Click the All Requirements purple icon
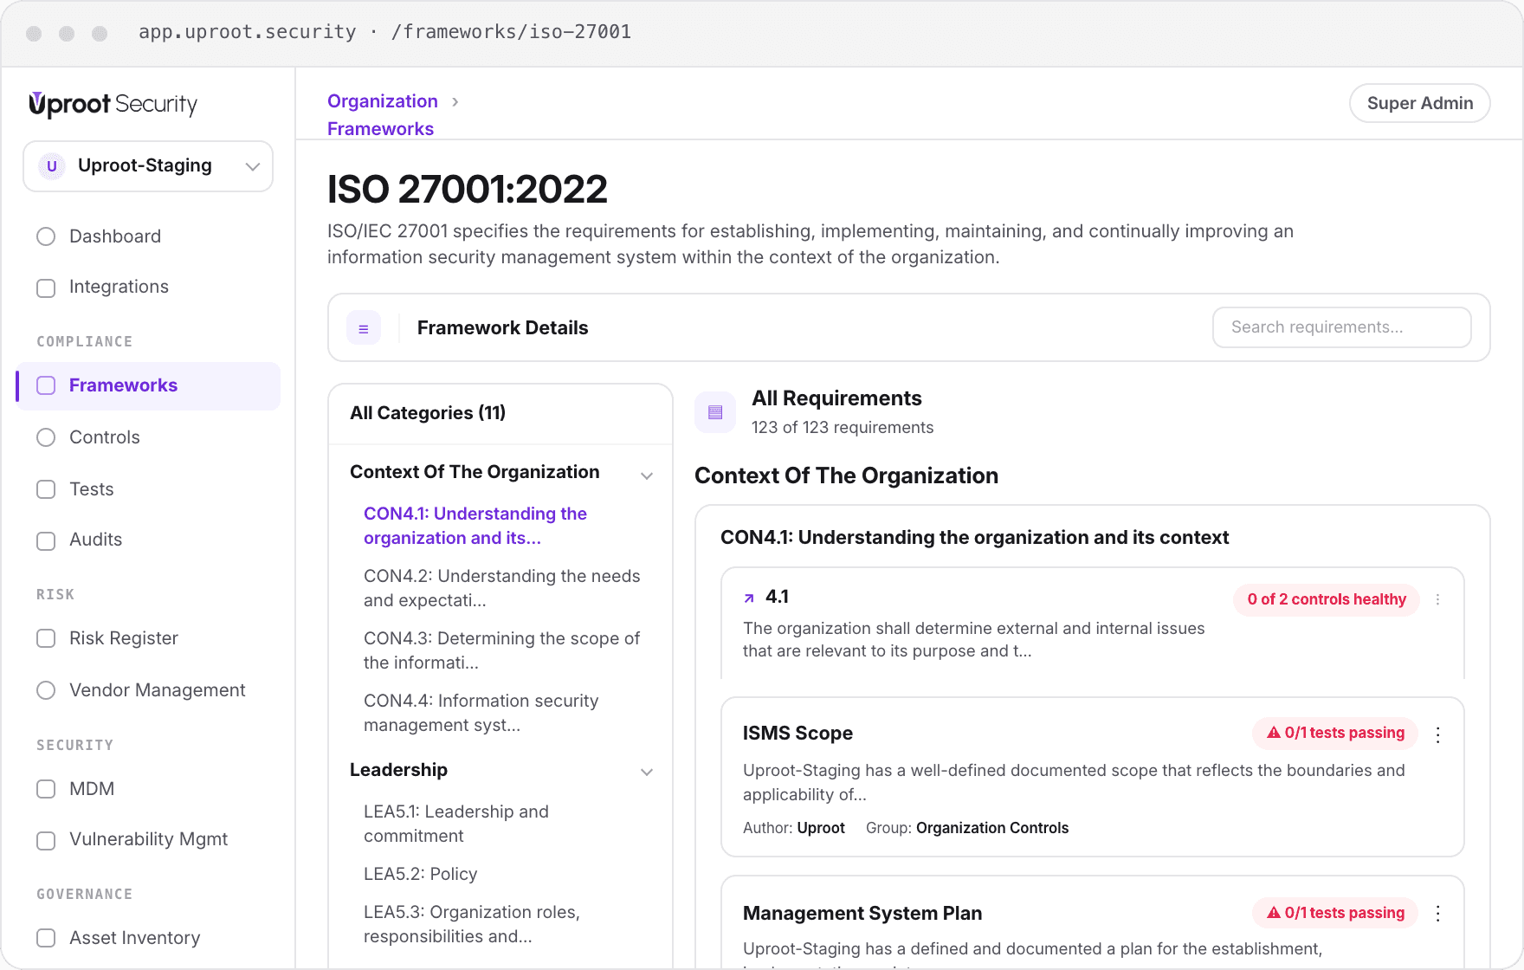Viewport: 1524px width, 970px height. 715,412
